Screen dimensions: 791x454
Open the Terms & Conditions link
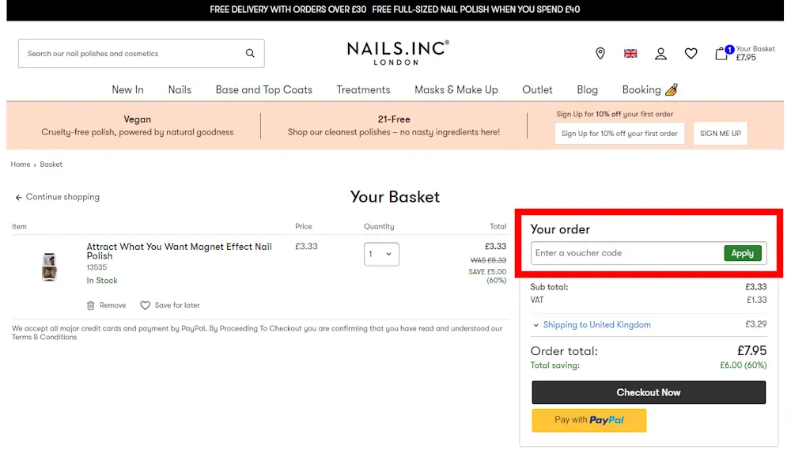[44, 337]
